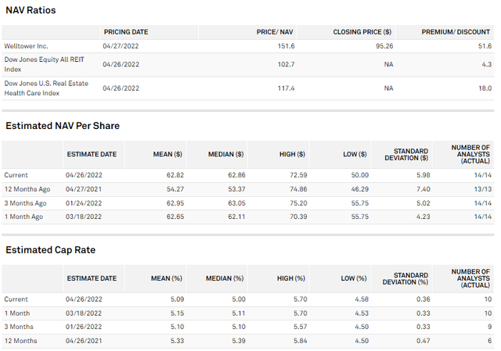Click Current NAV standard deviation 5.98
501x351 pixels.
(423, 175)
